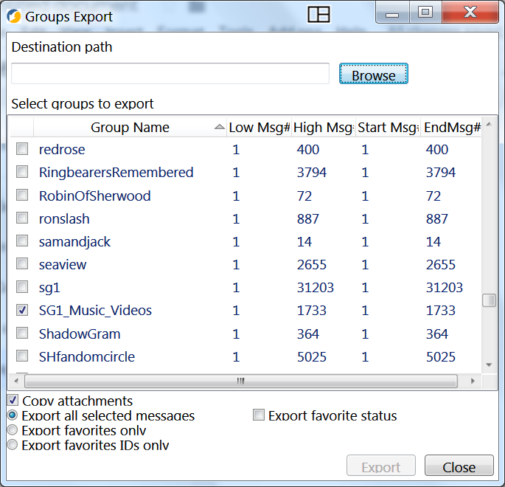Choose Export favorites only radio button
This screenshot has height=487, width=505.
point(13,430)
